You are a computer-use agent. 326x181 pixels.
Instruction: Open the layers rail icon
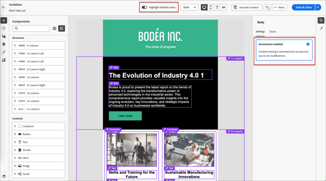[x=4, y=44]
